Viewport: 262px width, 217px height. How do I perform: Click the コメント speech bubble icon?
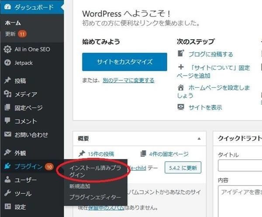[7, 121]
